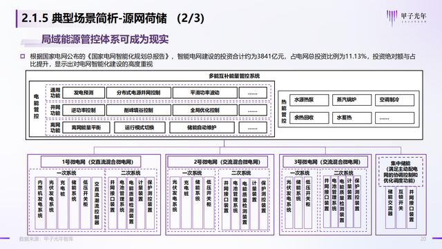
Task: Click the 离网能量平衡 box
Action: (x=86, y=127)
